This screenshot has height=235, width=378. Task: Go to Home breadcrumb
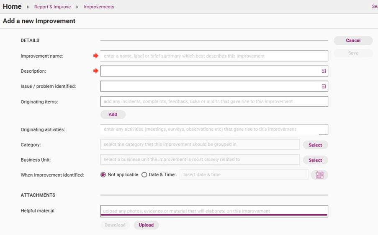(x=12, y=7)
